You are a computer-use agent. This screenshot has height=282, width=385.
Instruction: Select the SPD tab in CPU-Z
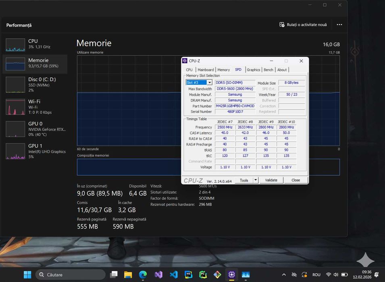[238, 69]
